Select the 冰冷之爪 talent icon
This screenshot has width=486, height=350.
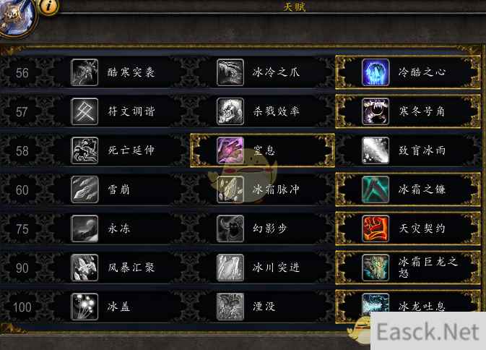(x=230, y=72)
